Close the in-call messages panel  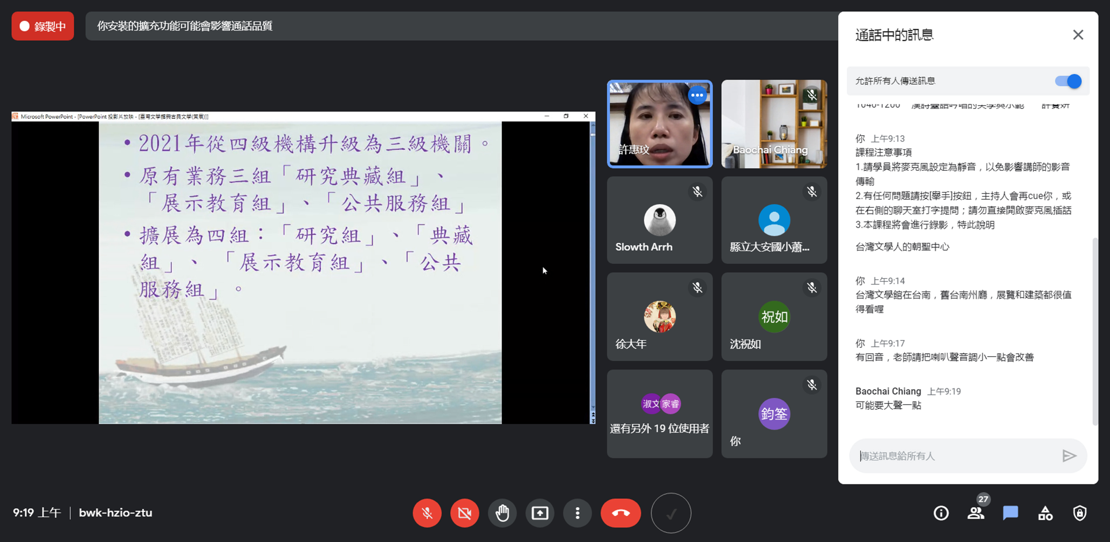click(x=1078, y=35)
